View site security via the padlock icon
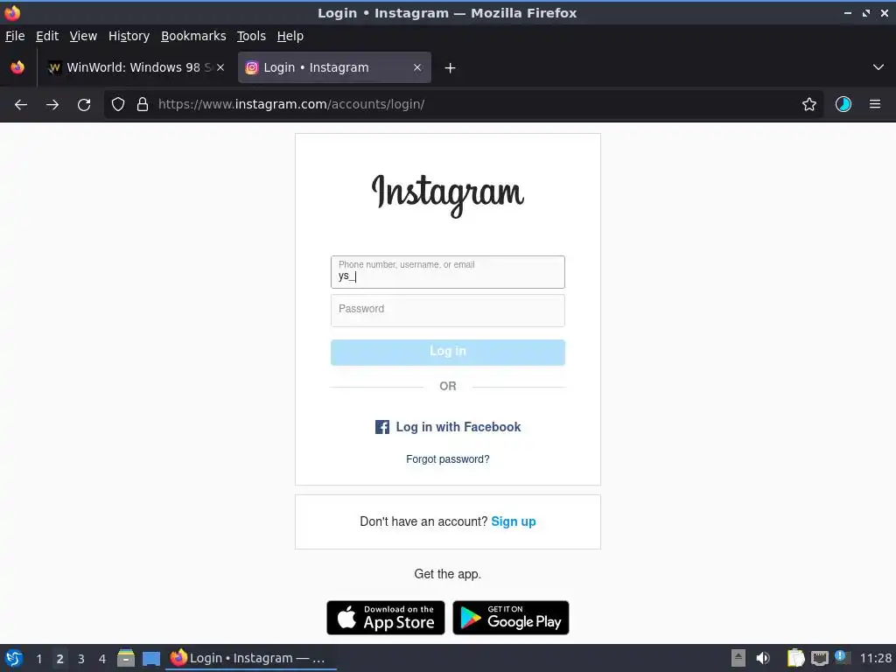Viewport: 896px width, 672px height. pos(143,105)
